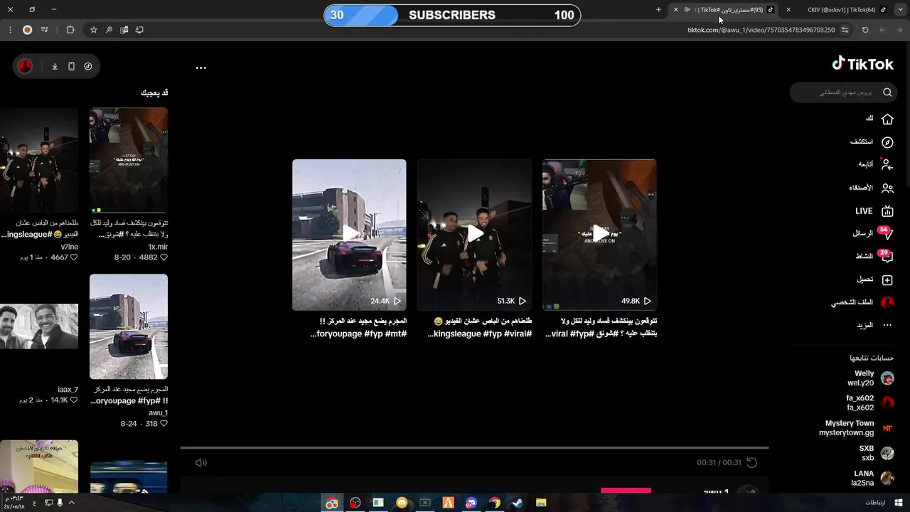Show hidden tray icons chevron
The image size is (910, 512).
pyautogui.click(x=71, y=503)
